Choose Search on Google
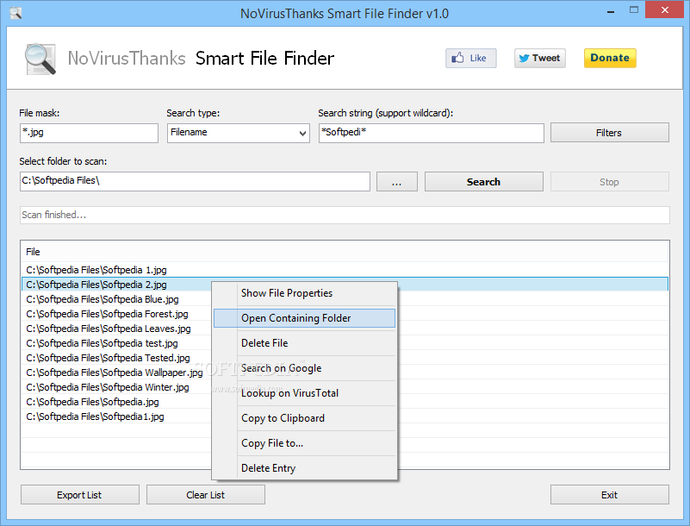Viewport: 690px width, 526px height. 305,368
